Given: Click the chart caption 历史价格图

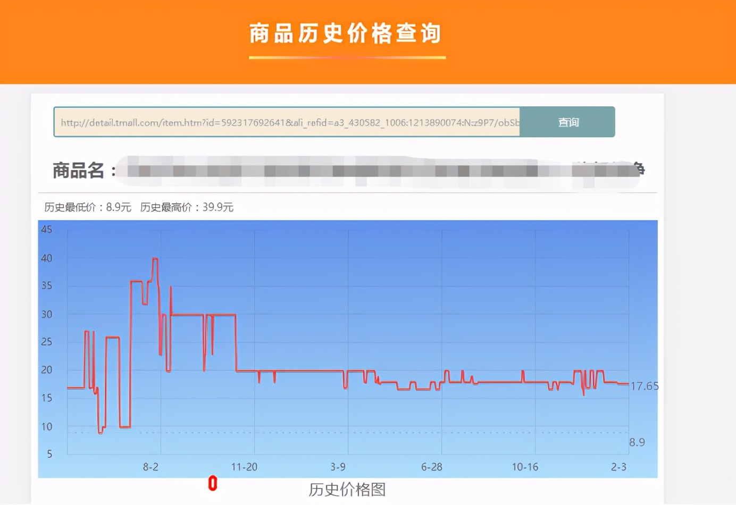Looking at the screenshot, I should (x=347, y=490).
